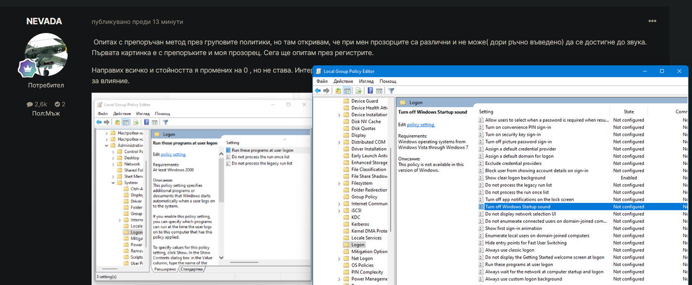This screenshot has width=692, height=285.
Task: Collapse Administrative node in left window tree
Action: tap(107, 145)
